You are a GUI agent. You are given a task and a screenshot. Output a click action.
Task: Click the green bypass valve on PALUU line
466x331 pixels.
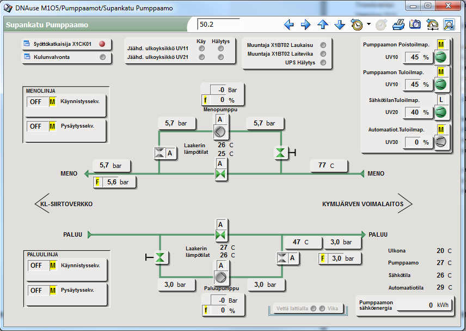220,235
